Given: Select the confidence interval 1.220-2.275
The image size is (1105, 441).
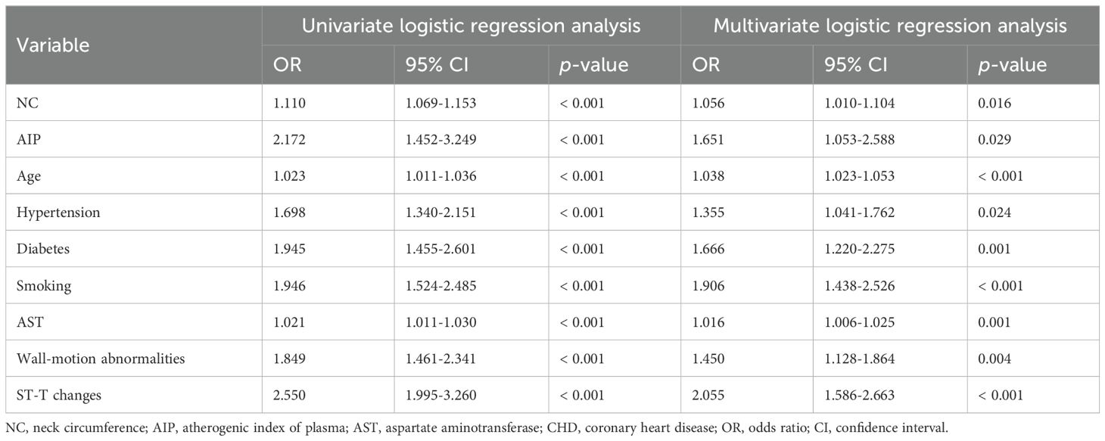Looking at the screenshot, I should 862,249.
